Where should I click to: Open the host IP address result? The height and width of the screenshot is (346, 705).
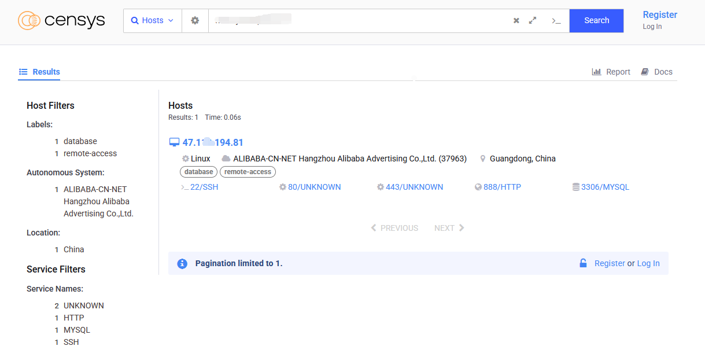click(213, 142)
